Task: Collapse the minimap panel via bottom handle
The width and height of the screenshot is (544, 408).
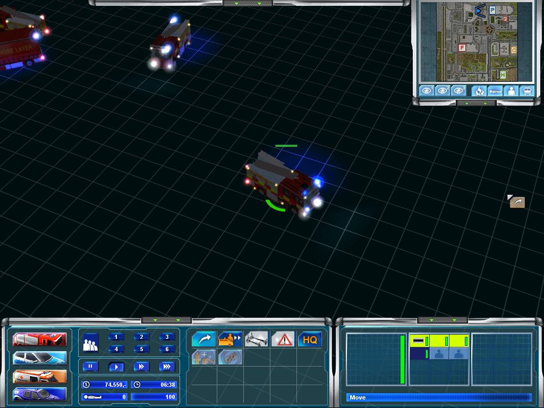Action: [x=475, y=103]
